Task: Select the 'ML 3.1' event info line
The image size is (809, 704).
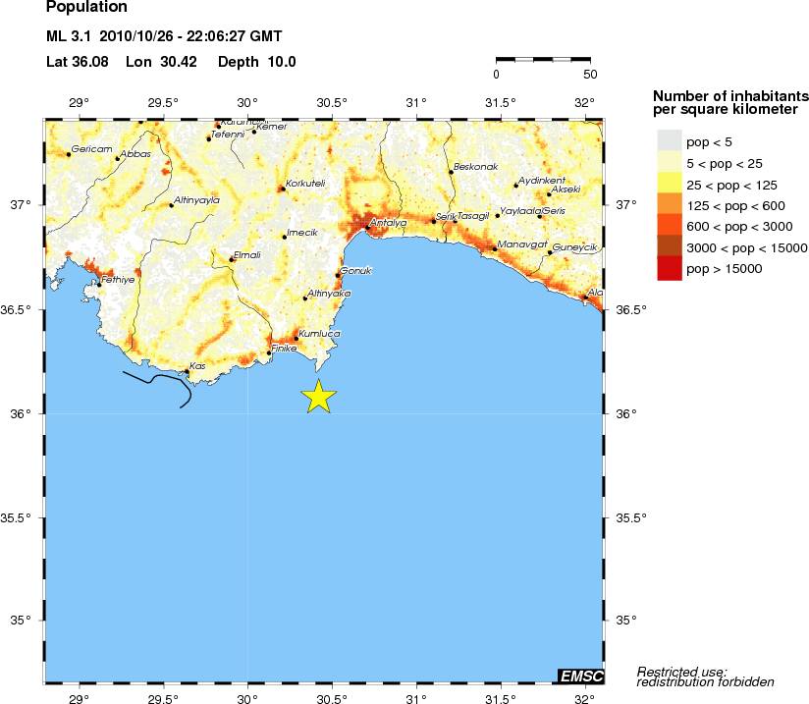Action: point(164,36)
